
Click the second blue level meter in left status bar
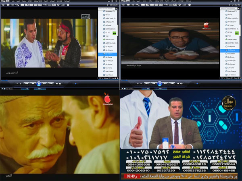click(x=40, y=89)
